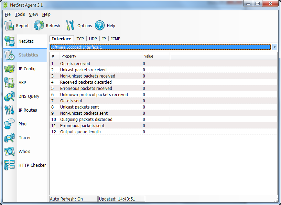Image resolution: width=281 pixels, height=205 pixels.
Task: Expand the interface selection dropdown arrow
Action: pos(274,47)
